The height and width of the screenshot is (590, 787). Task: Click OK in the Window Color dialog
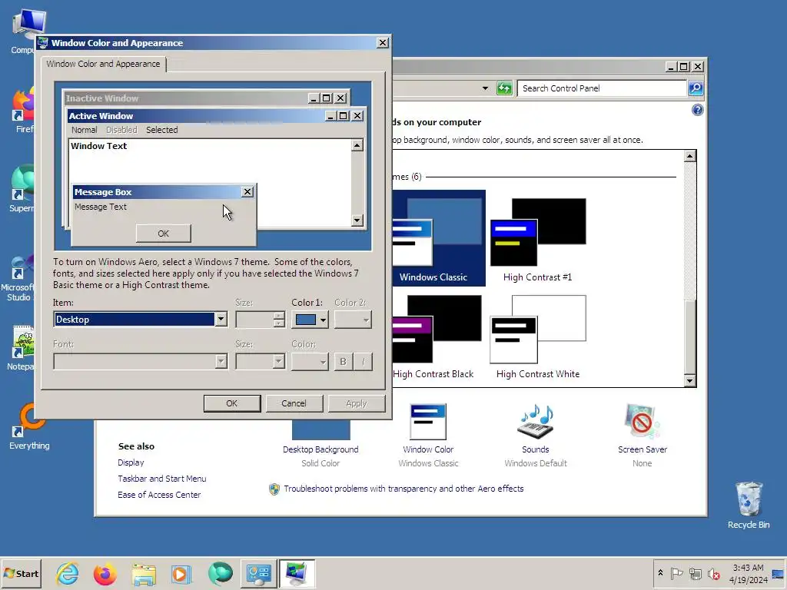[x=232, y=403]
